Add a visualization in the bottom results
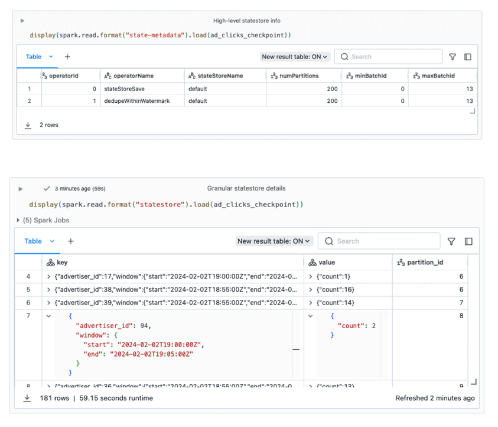This screenshot has width=498, height=427. [x=71, y=241]
